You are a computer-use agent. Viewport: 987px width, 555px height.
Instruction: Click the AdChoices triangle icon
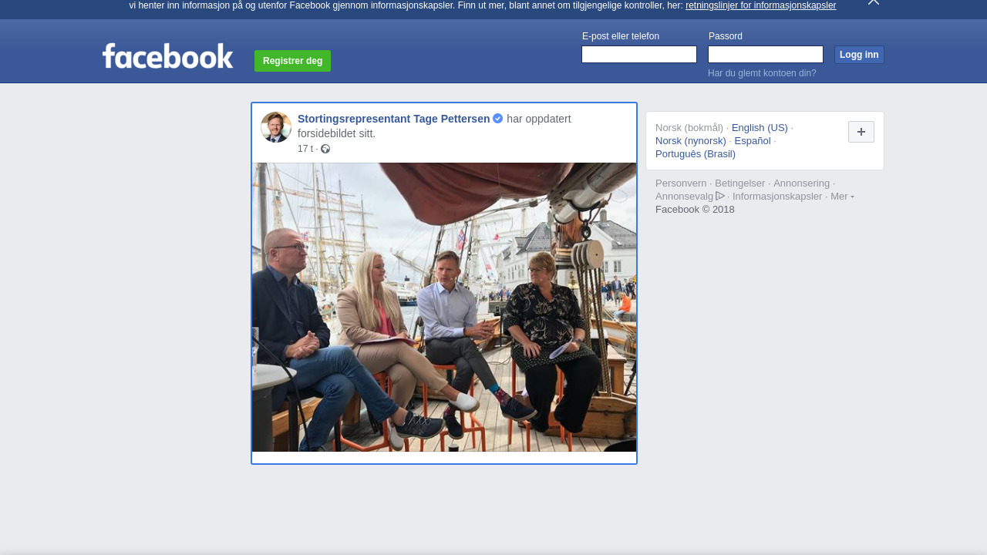(x=720, y=196)
